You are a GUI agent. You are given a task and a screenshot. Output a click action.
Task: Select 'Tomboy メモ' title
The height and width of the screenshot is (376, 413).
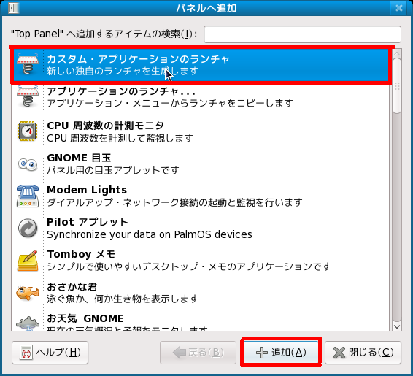(81, 254)
